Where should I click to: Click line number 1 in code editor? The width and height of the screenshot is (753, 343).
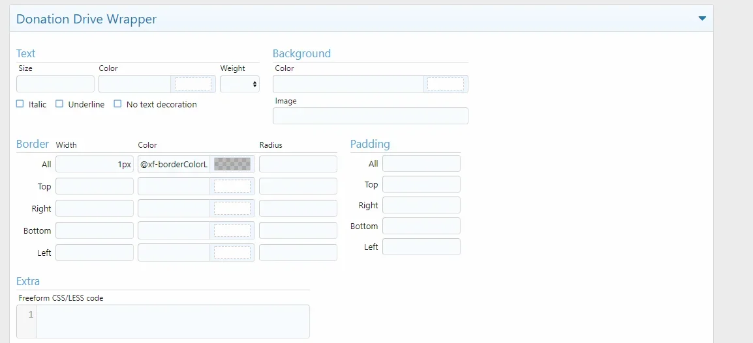click(x=31, y=315)
